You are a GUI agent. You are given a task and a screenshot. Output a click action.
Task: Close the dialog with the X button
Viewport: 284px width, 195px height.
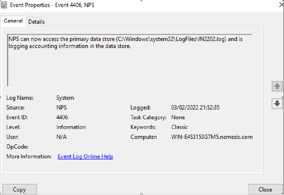click(x=281, y=5)
